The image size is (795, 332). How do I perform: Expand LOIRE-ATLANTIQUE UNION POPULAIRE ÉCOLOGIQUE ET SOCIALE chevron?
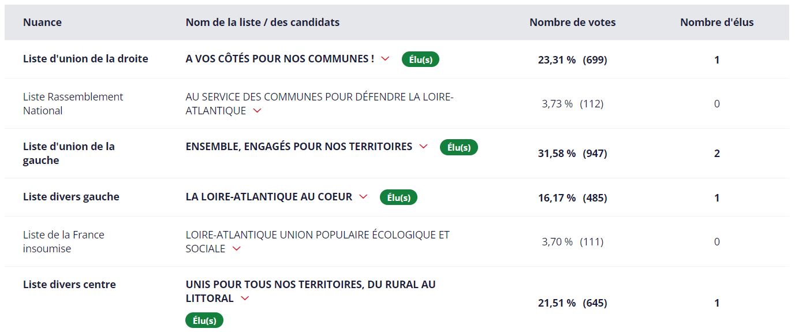pyautogui.click(x=236, y=249)
